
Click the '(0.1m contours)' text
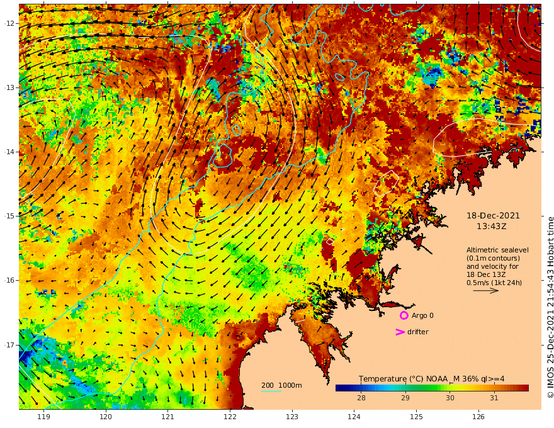pos(493,258)
